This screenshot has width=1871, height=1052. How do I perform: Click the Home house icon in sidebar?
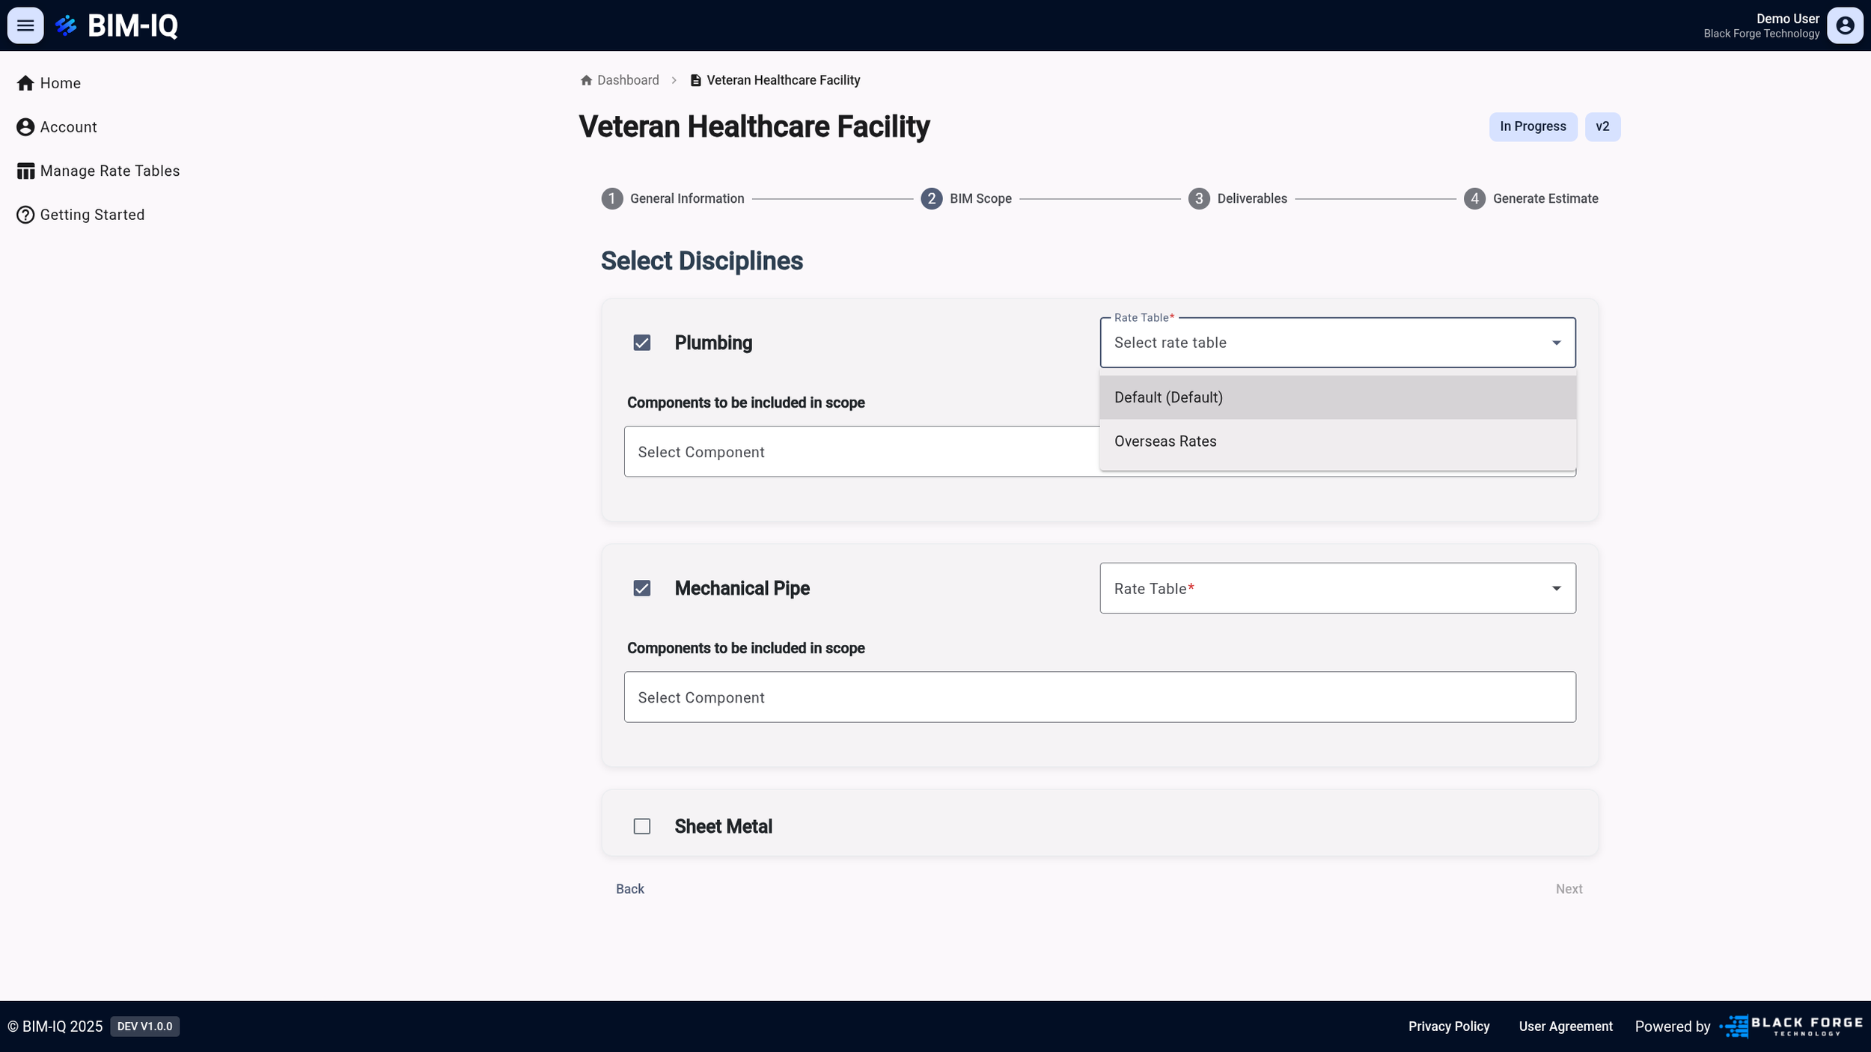pos(25,83)
